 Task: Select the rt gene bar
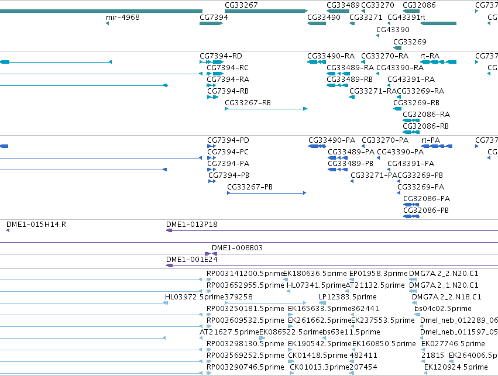pyautogui.click(x=438, y=23)
